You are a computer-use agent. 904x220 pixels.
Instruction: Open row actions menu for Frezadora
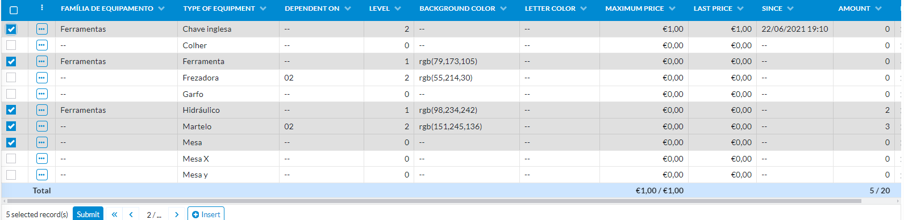(x=41, y=78)
